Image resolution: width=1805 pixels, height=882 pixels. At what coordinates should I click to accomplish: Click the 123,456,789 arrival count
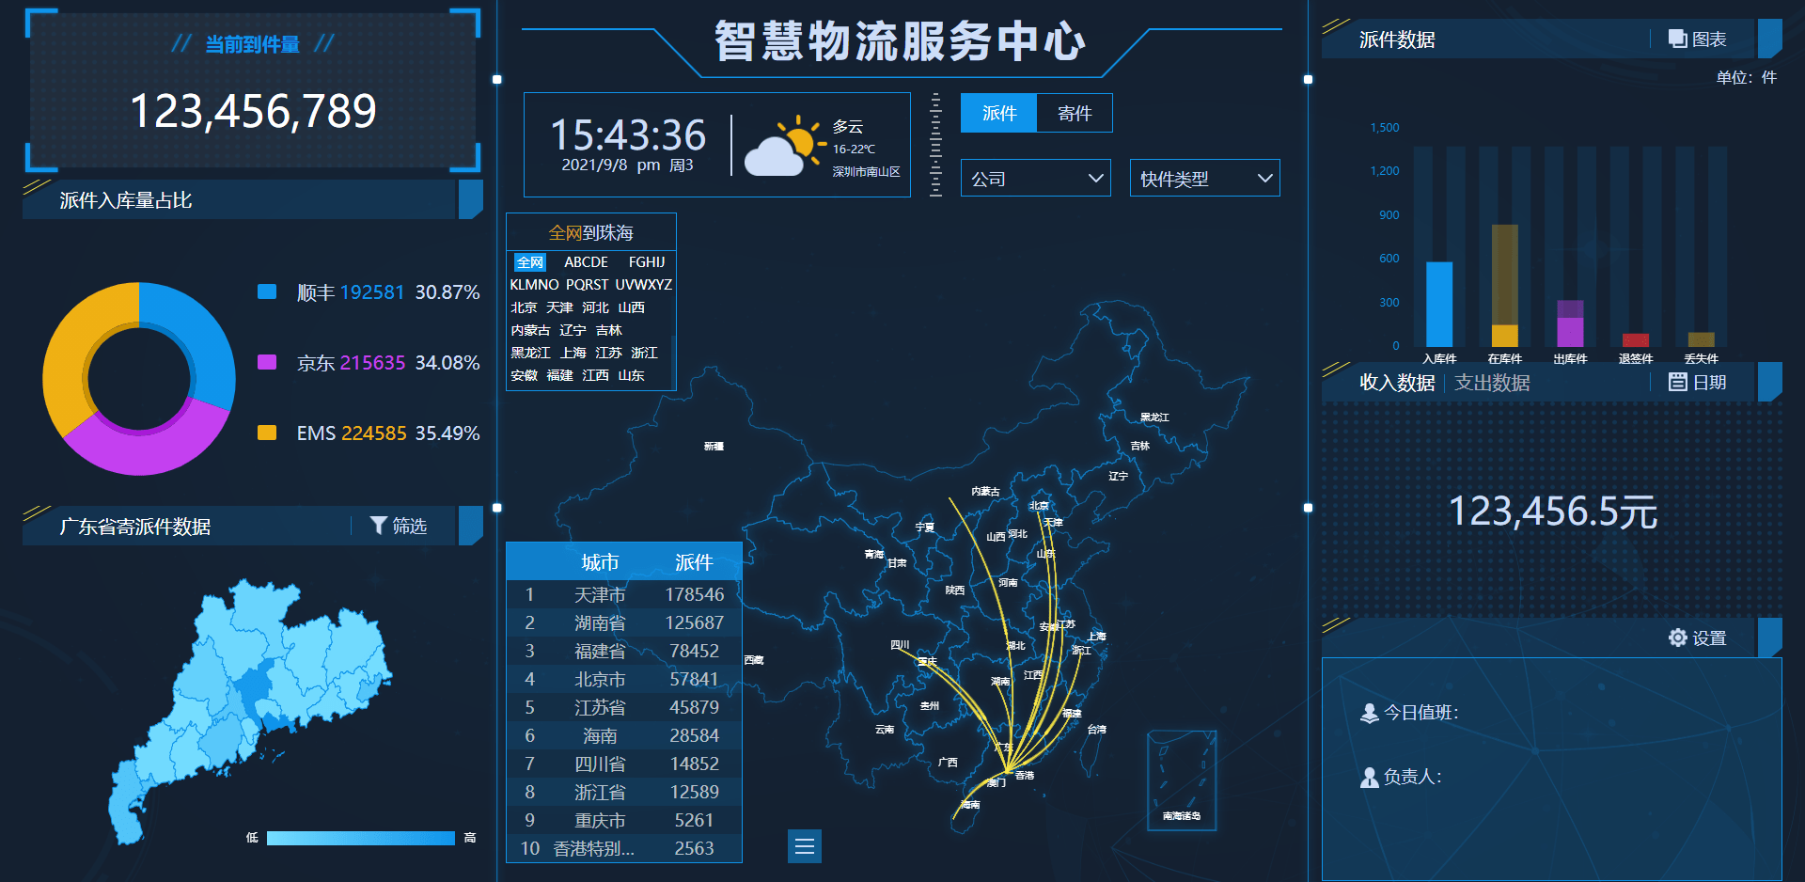pos(253,111)
